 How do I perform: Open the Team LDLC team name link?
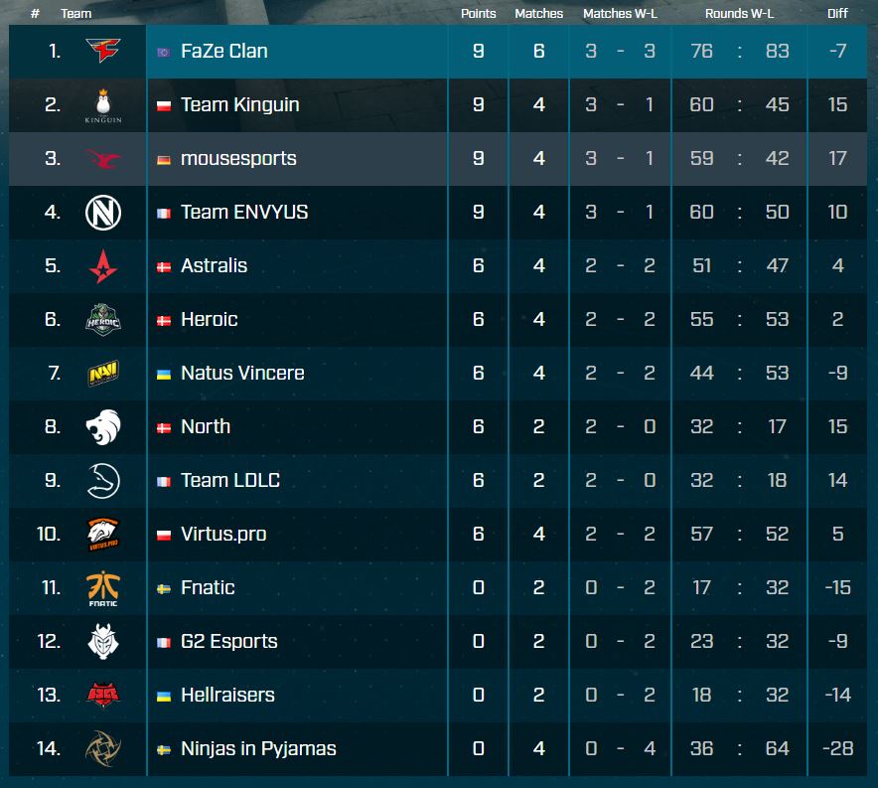(230, 480)
